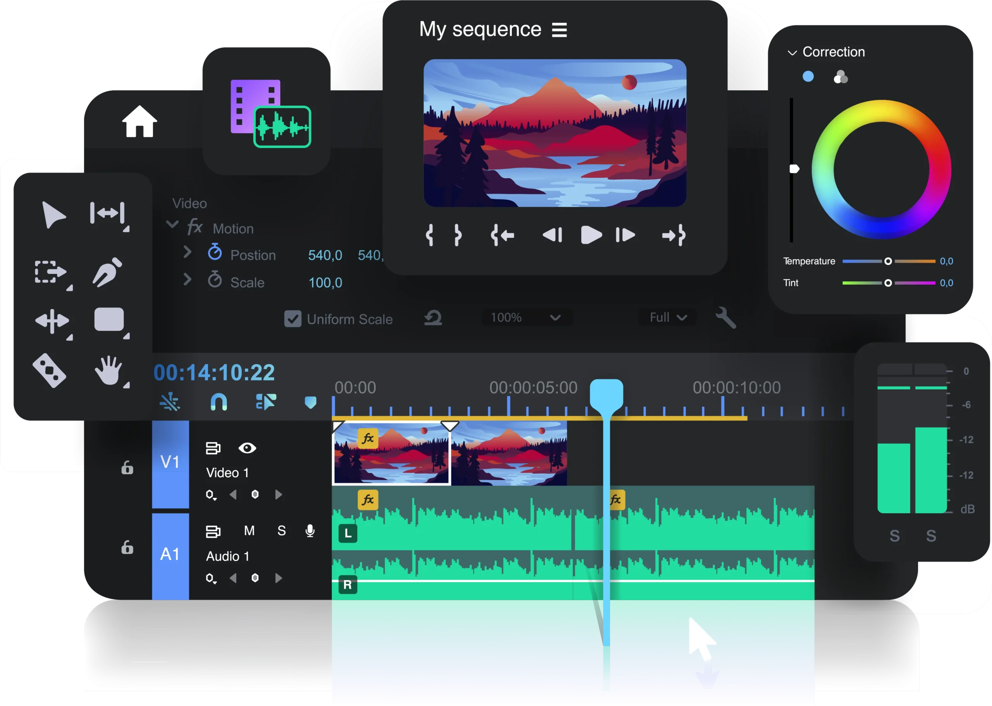992x706 pixels.
Task: Select the Ripple Edit tool
Action: click(x=107, y=213)
